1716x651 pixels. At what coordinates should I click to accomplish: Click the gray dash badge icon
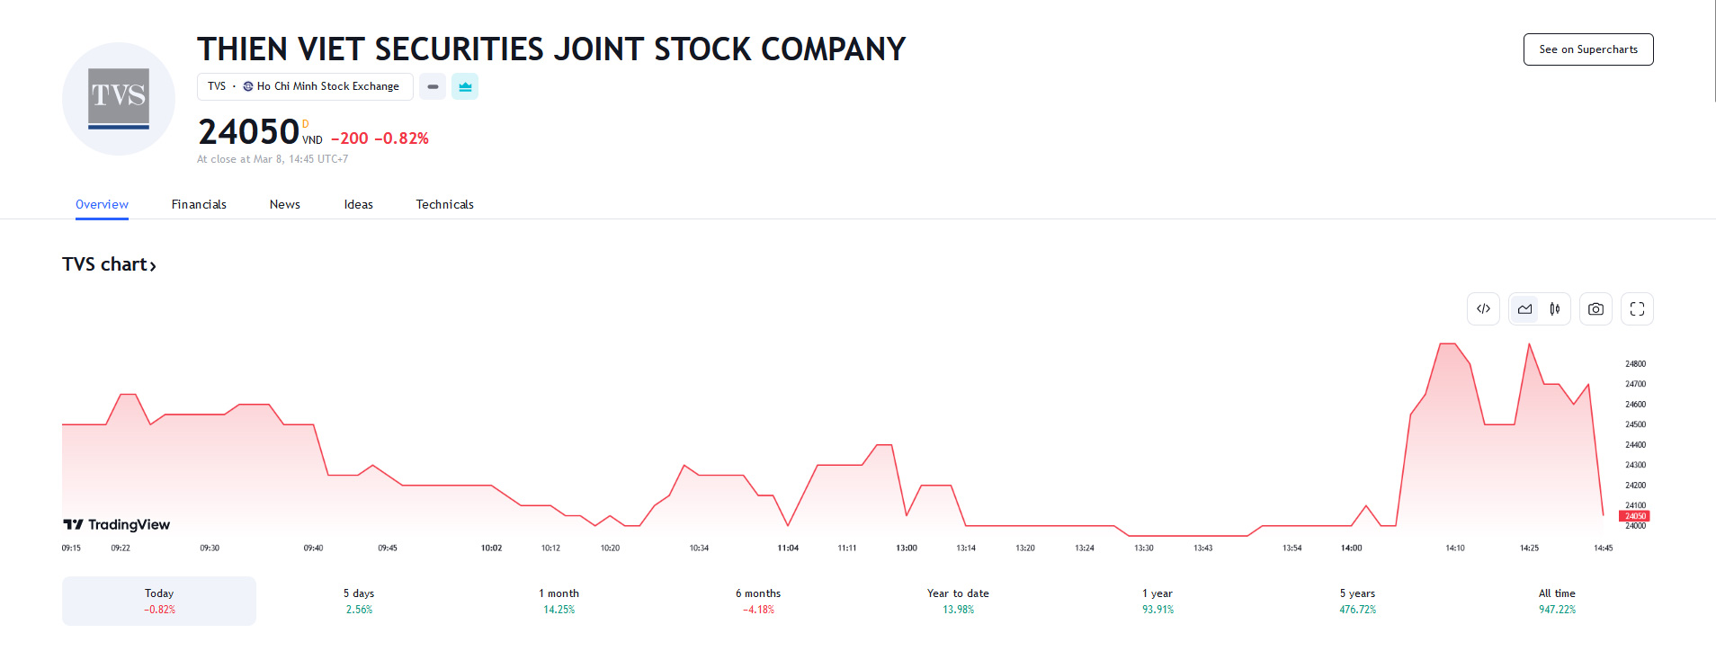coord(433,87)
